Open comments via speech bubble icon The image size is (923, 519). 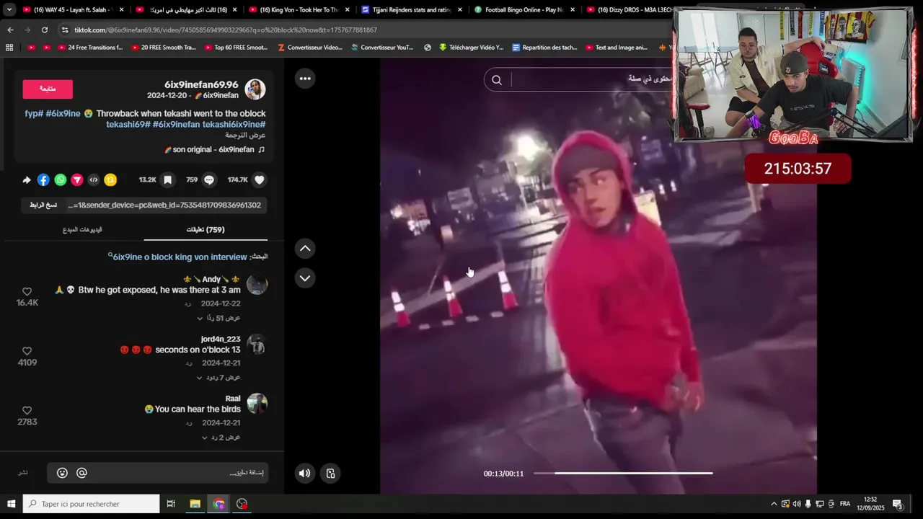pos(209,179)
